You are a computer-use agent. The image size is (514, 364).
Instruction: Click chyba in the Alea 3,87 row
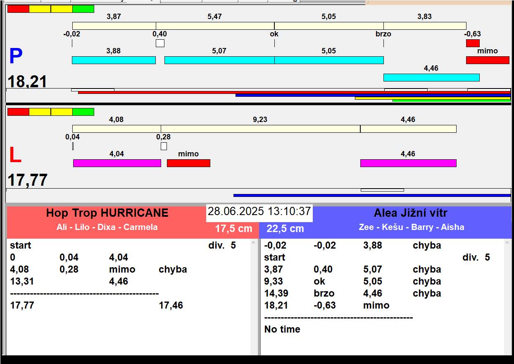[x=427, y=270]
